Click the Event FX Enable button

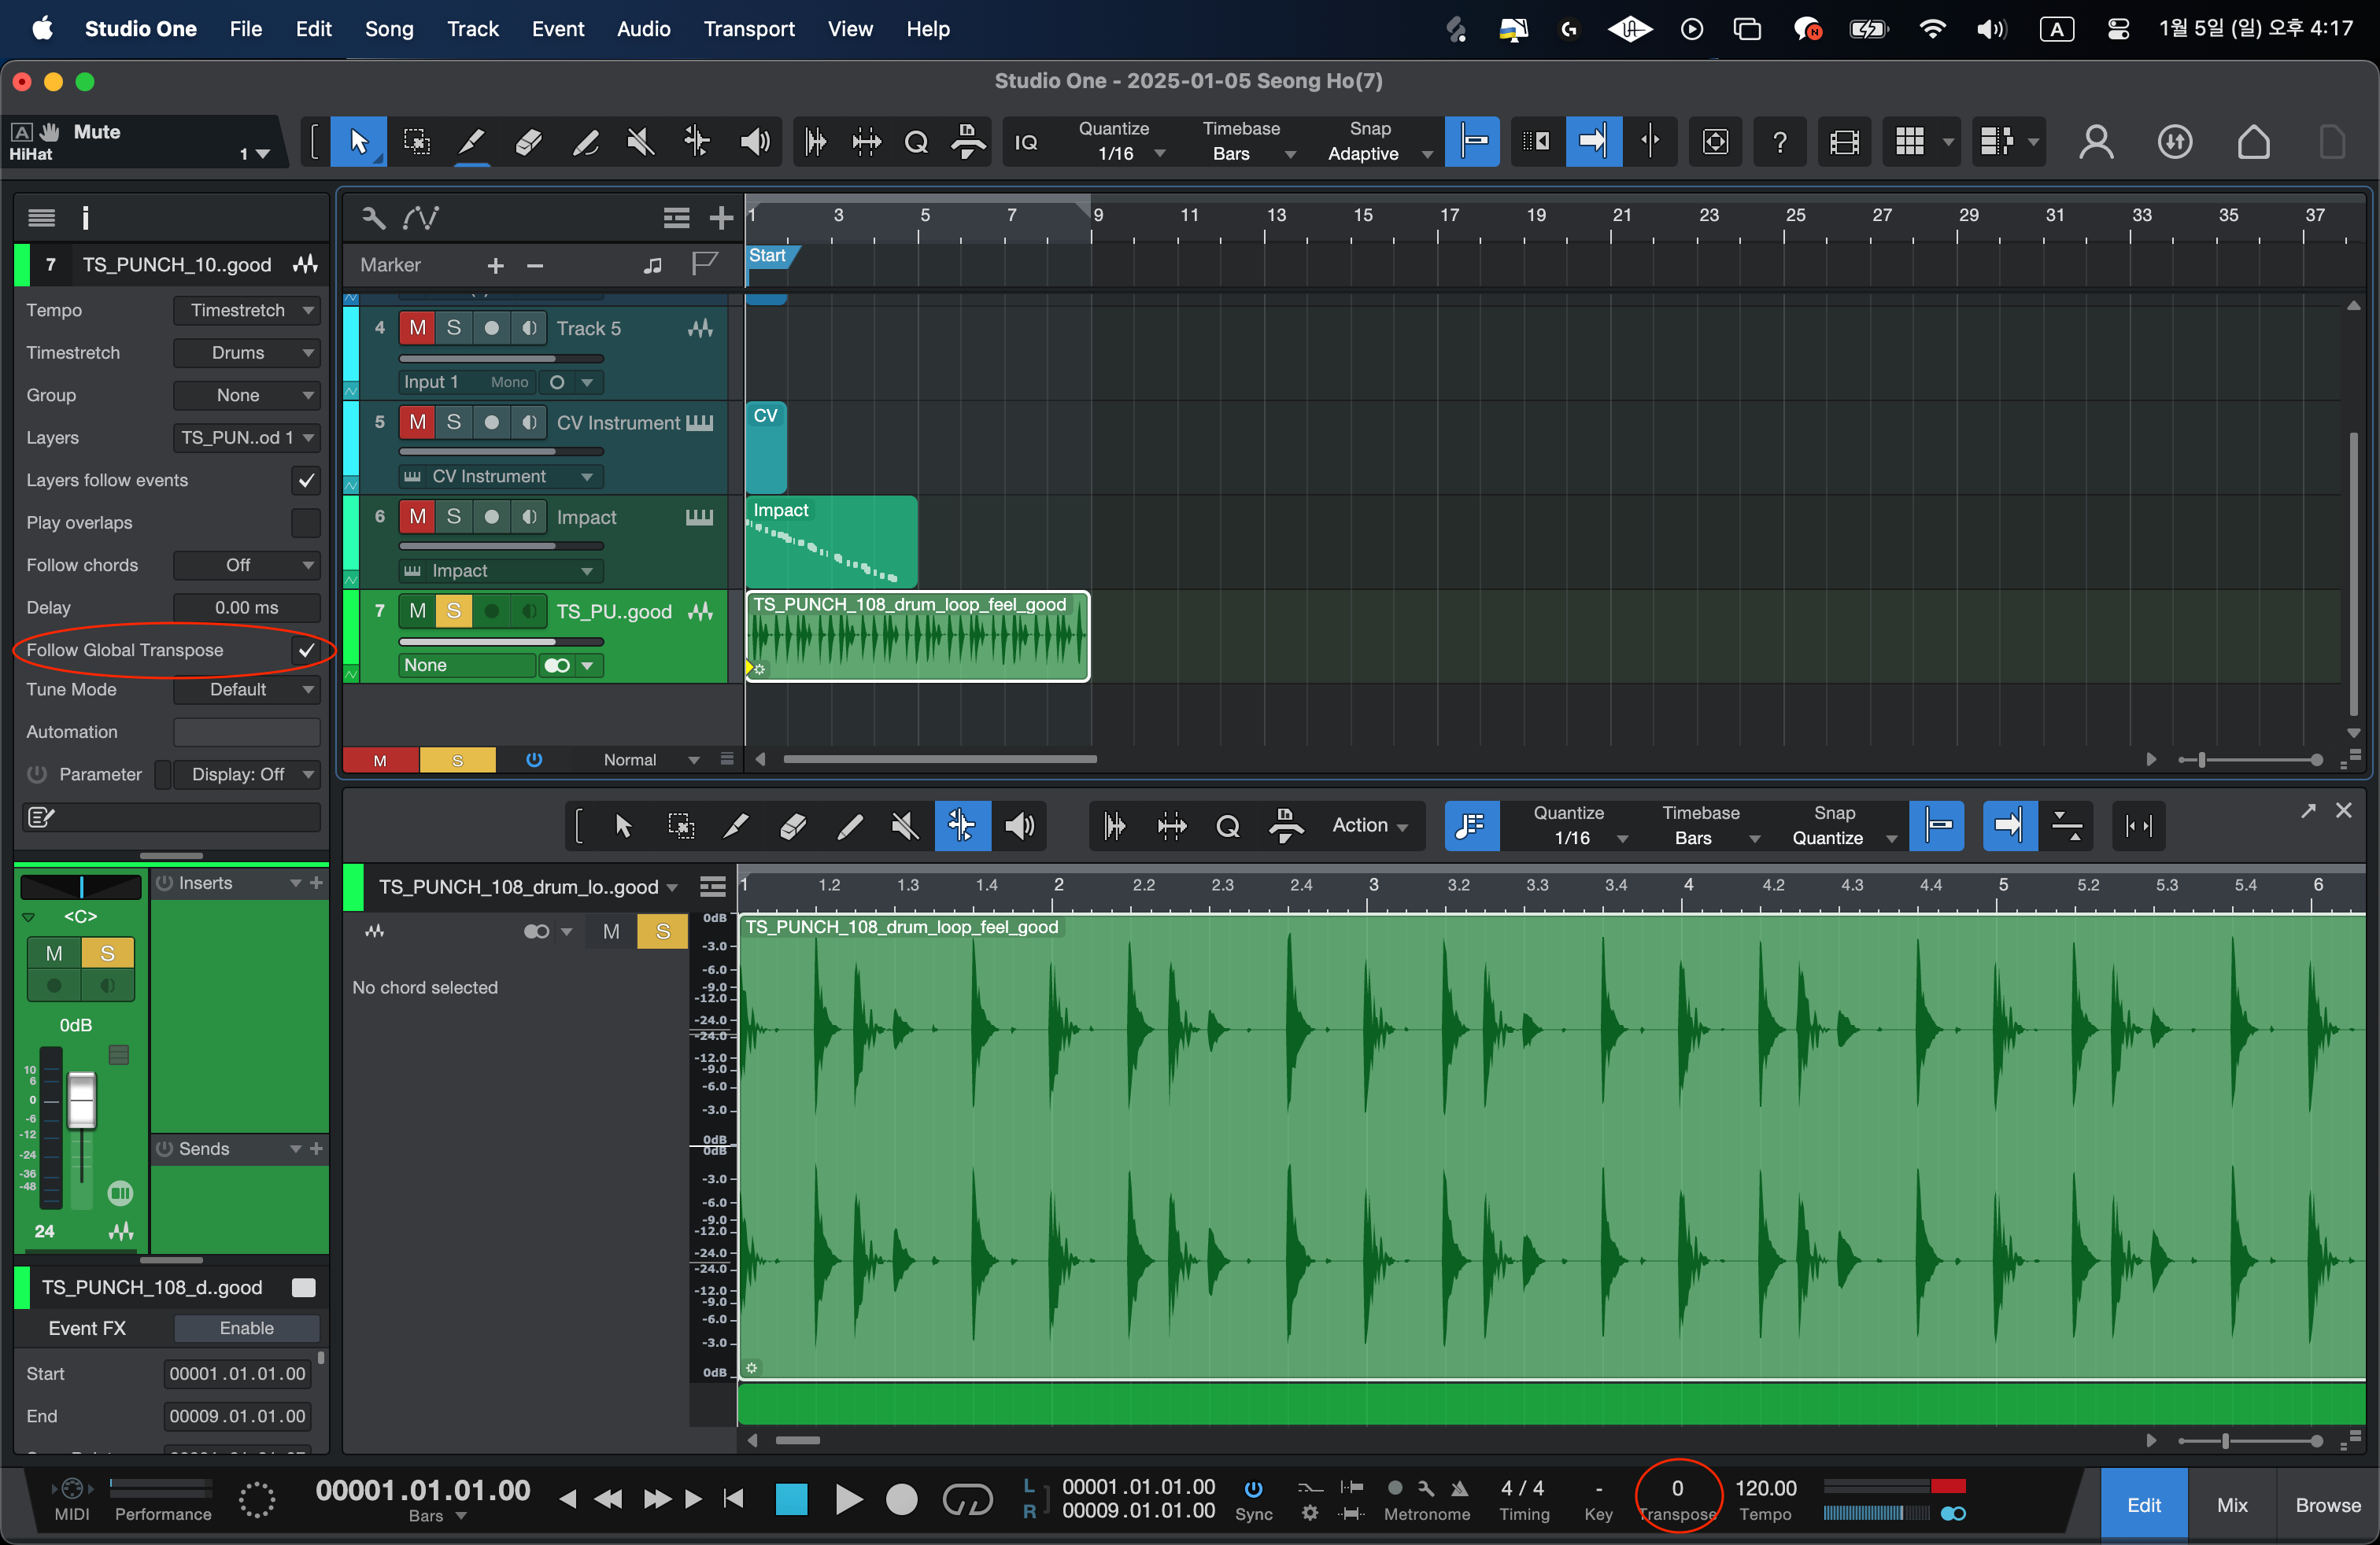click(246, 1328)
